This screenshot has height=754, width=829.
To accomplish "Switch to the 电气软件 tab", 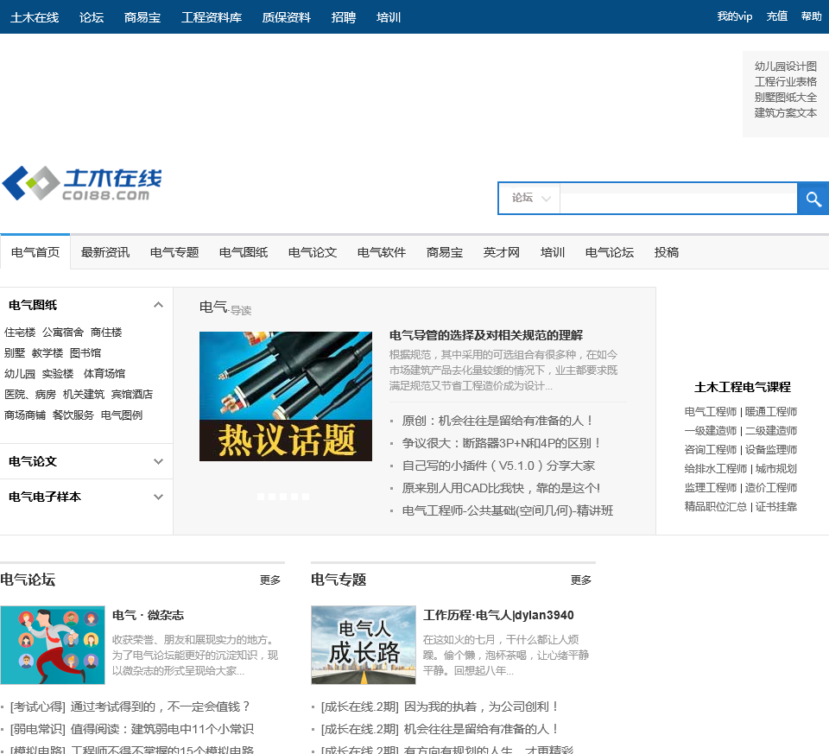I will 382,252.
